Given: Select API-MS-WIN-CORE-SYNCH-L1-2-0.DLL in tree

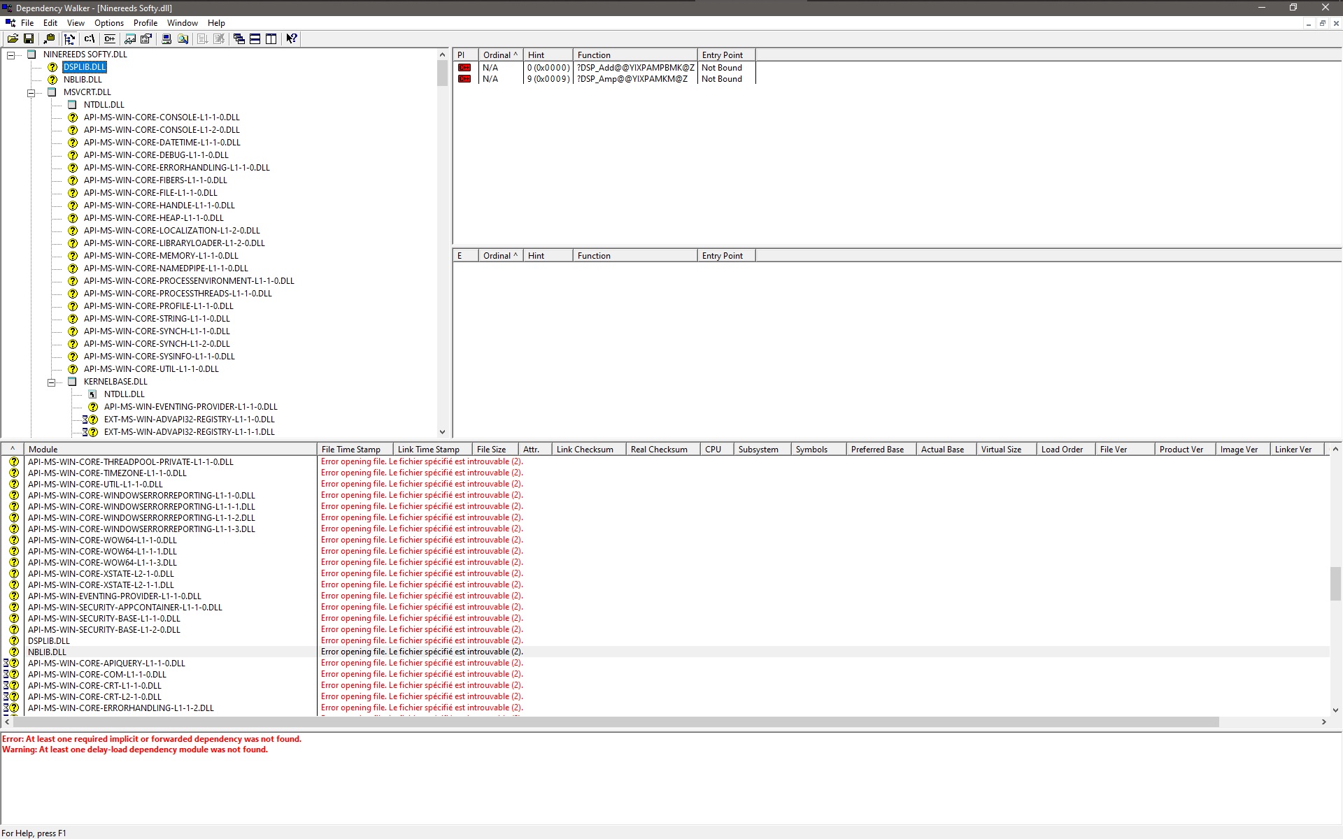Looking at the screenshot, I should [157, 344].
